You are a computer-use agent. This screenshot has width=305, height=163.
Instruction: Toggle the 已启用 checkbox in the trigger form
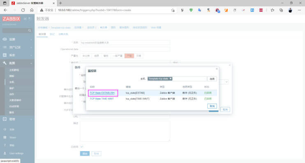pos(82,147)
